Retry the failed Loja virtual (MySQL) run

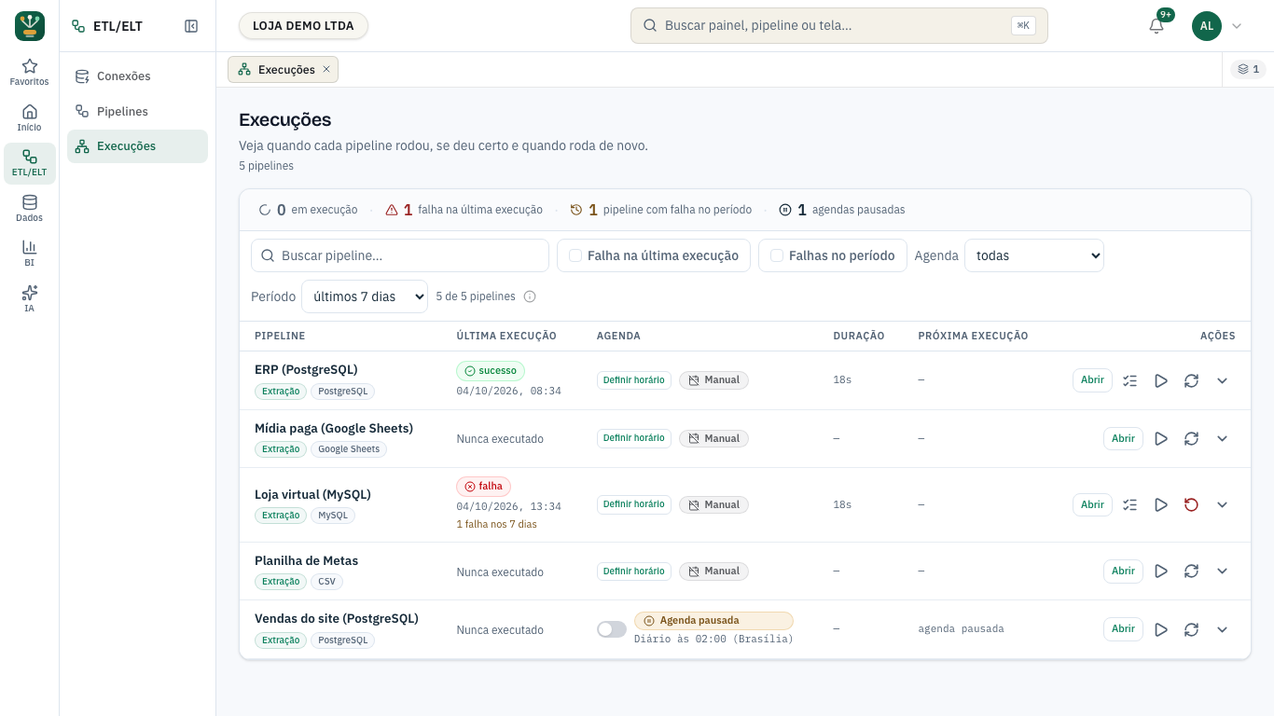click(x=1191, y=504)
